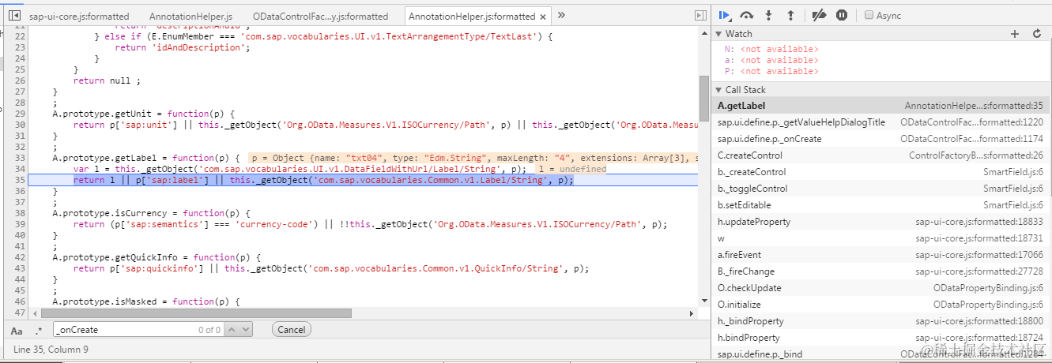The width and height of the screenshot is (1052, 363).
Task: Select the C.createControl stack frame
Action: point(882,155)
